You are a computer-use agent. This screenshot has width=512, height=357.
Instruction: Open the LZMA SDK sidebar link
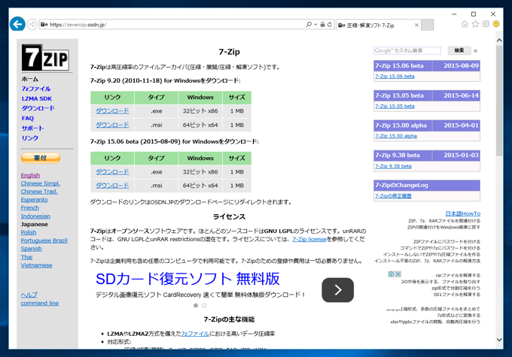(37, 98)
